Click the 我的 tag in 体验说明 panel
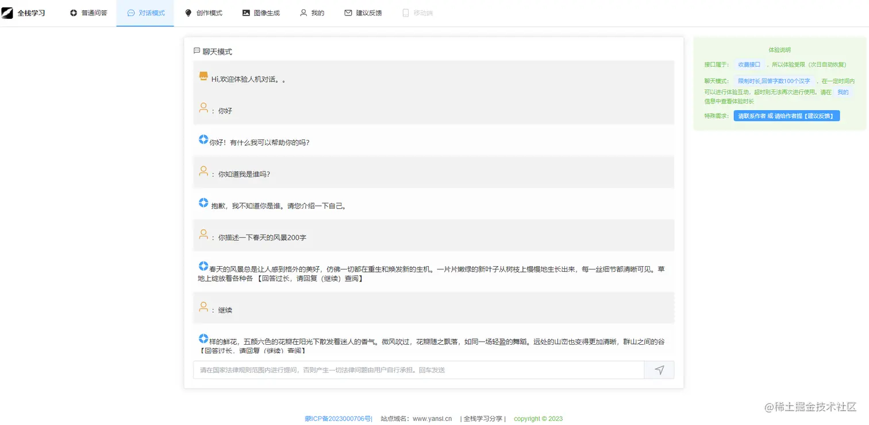 pyautogui.click(x=843, y=92)
